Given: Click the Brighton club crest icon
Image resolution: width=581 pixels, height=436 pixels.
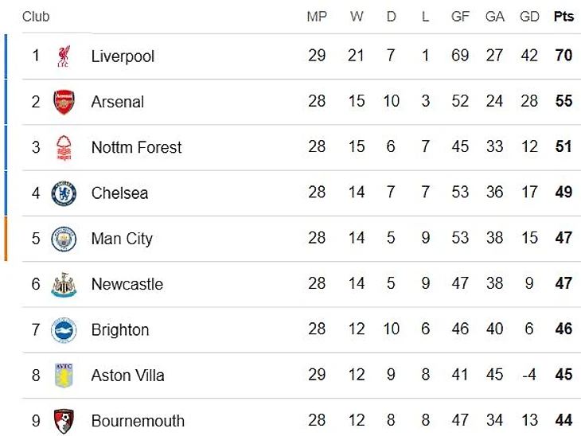Looking at the screenshot, I should pos(64,329).
